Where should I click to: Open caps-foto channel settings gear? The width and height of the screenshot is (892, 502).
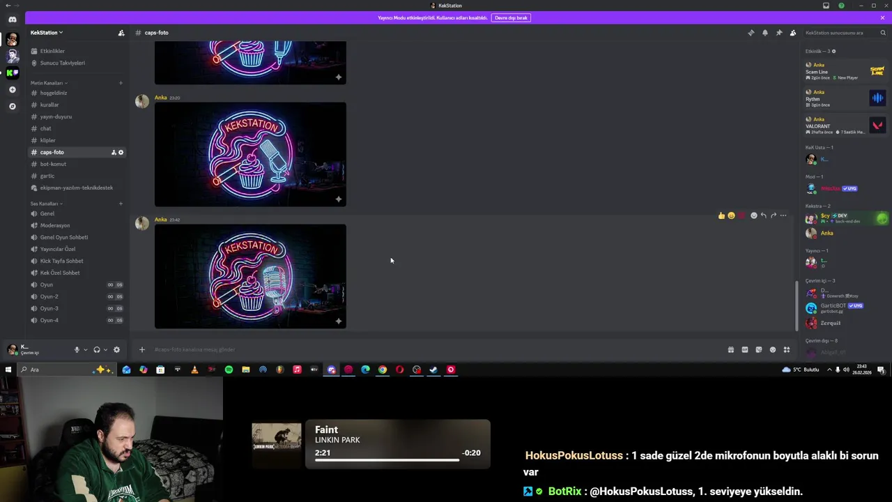click(121, 152)
